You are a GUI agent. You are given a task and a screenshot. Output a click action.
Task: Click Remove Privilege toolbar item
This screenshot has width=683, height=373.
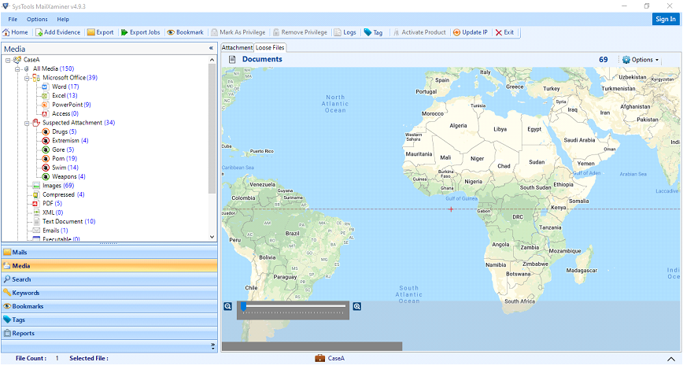click(300, 32)
